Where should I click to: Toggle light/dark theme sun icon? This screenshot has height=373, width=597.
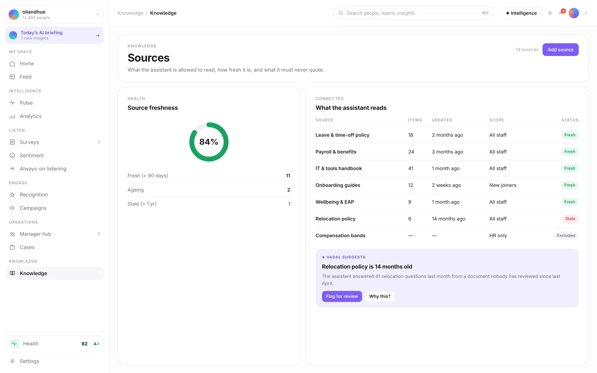[550, 13]
